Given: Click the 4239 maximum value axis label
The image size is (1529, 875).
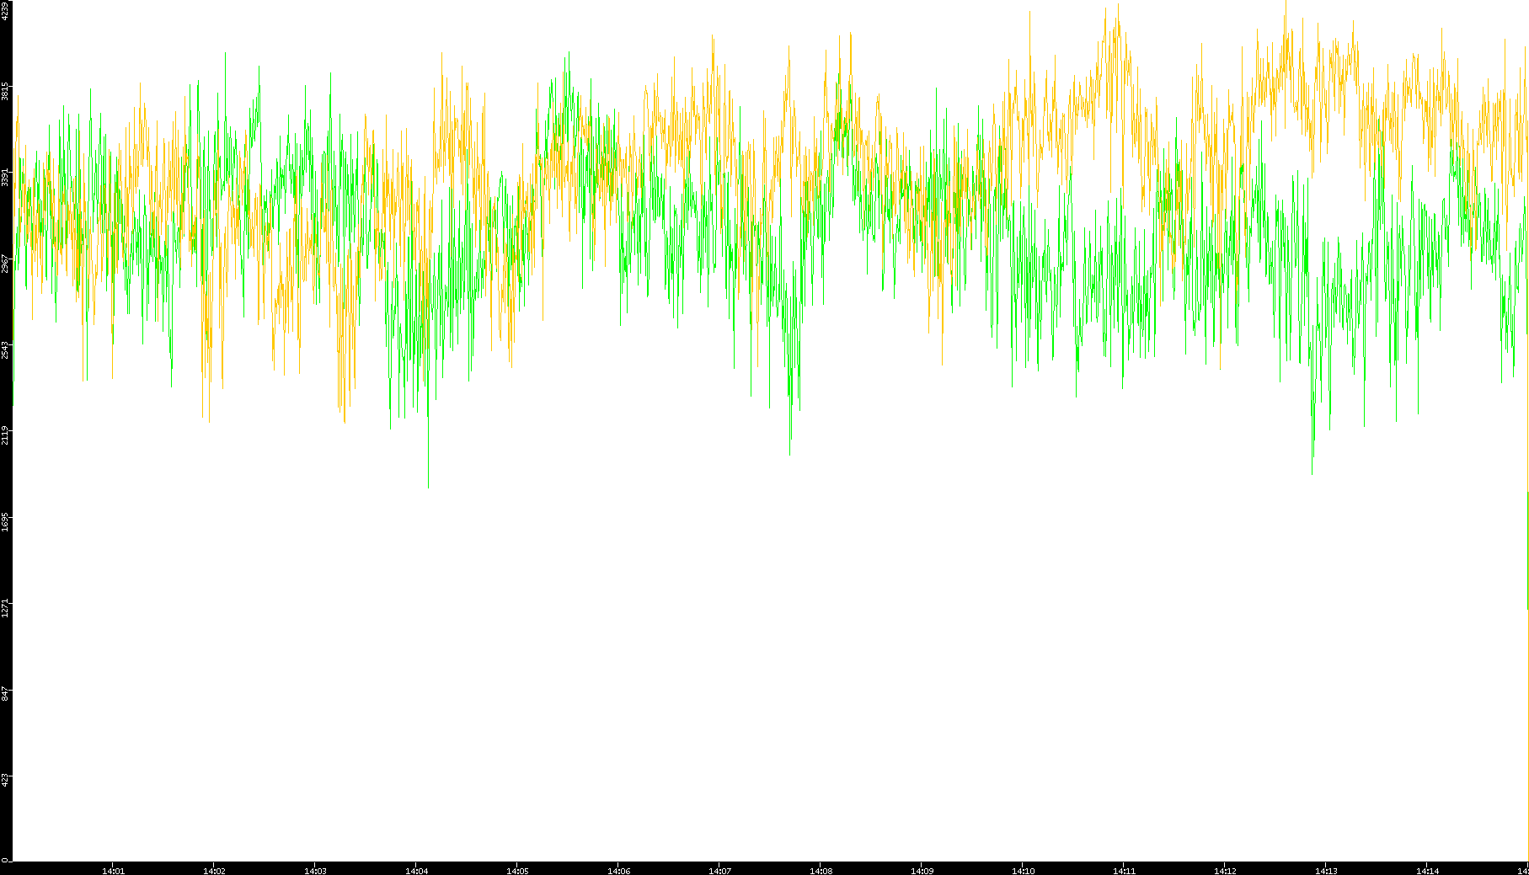Looking at the screenshot, I should click(5, 10).
